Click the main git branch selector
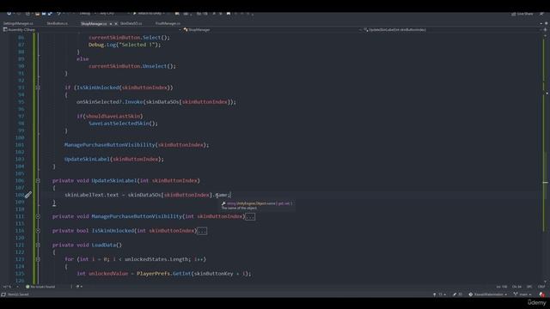The width and height of the screenshot is (550, 309). click(522, 294)
